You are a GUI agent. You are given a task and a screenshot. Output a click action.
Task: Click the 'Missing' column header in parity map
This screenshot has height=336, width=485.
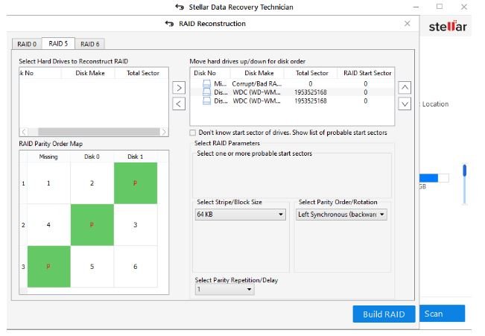[48, 156]
